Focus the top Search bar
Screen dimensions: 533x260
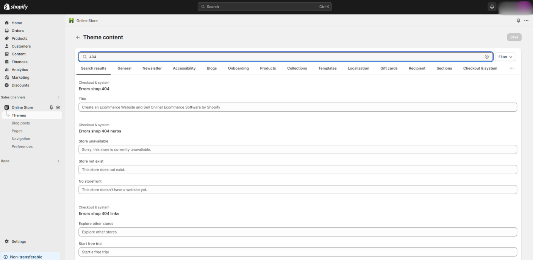coord(264,7)
